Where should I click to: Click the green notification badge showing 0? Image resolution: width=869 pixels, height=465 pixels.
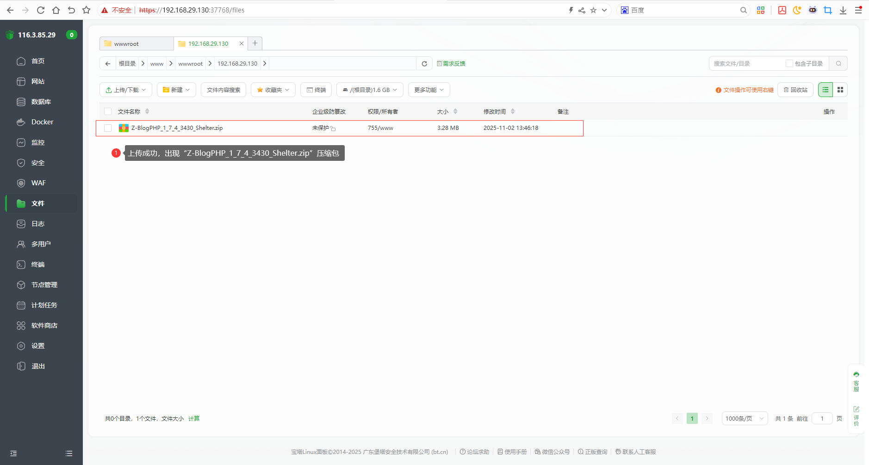pos(71,35)
